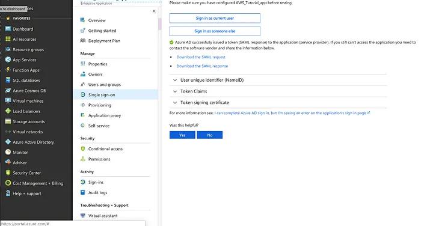Click the Help + support icon
Screen dimensions: 433x226
[8, 193]
